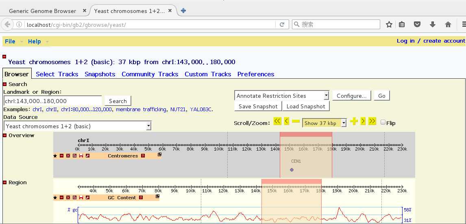Viewport: 466px width, 224px height.
Task: Open the Pocket icon in the toolbar
Action: click(x=417, y=25)
